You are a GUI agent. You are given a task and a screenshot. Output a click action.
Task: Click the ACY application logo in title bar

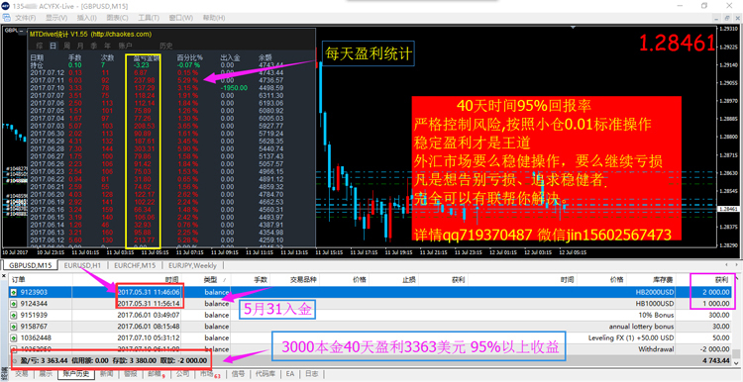[6, 5]
